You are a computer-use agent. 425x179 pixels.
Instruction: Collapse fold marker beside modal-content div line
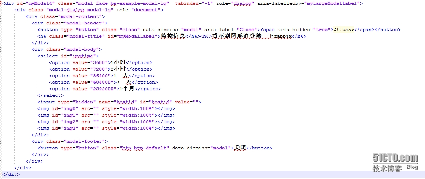(1, 16)
